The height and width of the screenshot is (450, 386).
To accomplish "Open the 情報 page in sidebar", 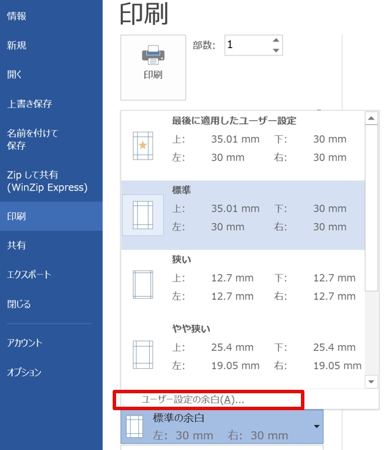I will coord(17,16).
